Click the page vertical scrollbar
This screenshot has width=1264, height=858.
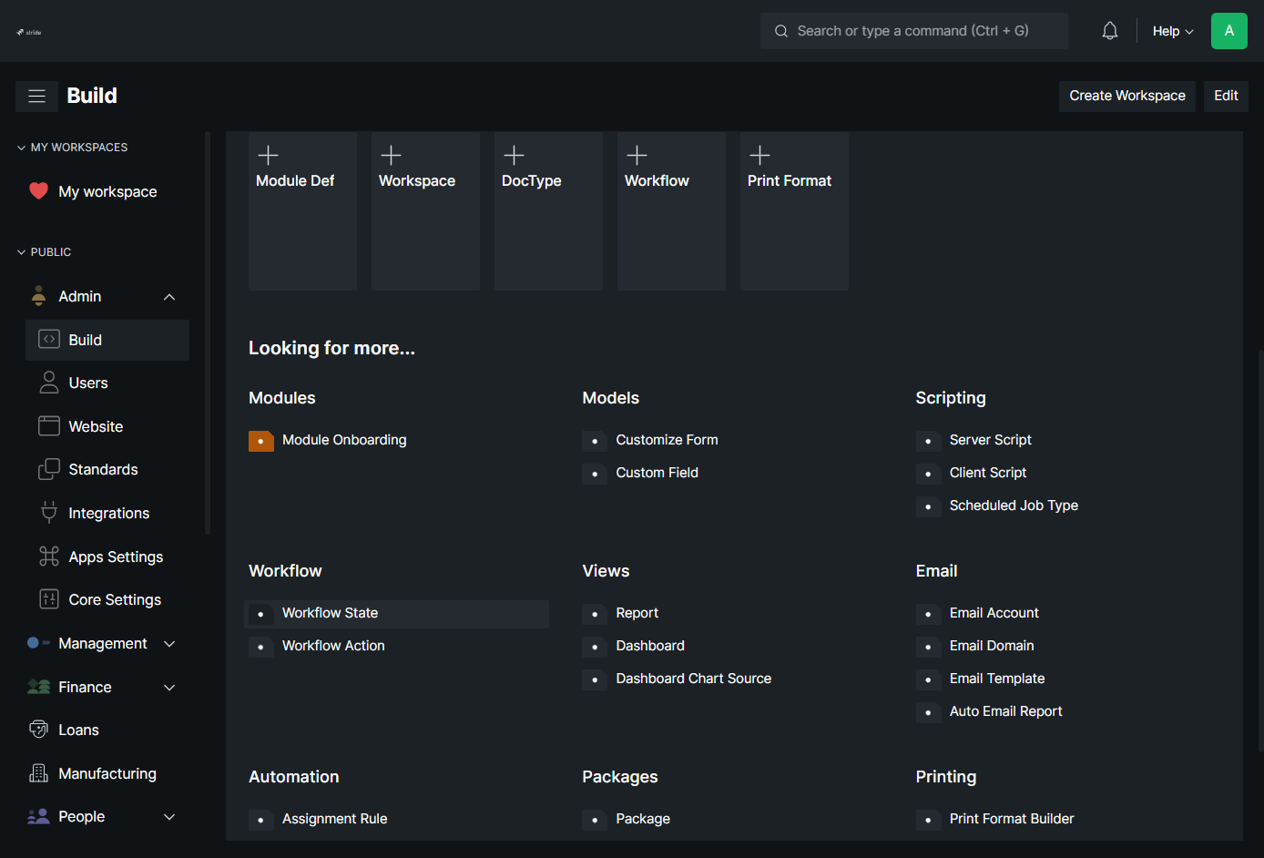pos(1260,550)
